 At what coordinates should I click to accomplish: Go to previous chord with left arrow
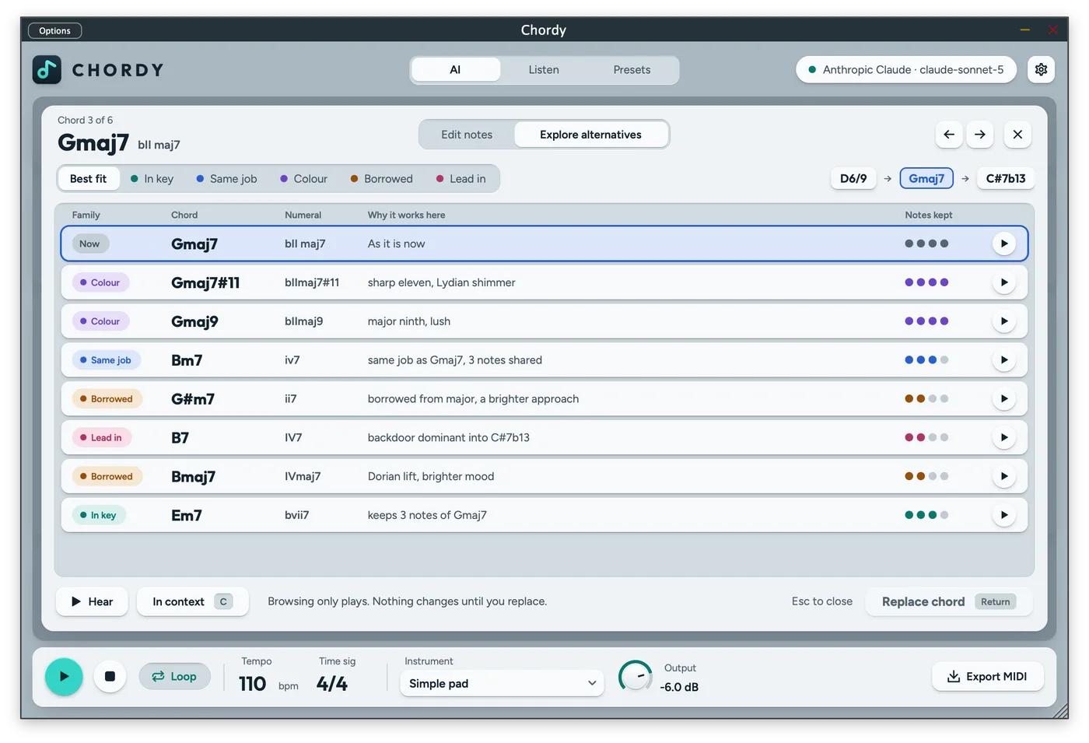click(x=949, y=135)
